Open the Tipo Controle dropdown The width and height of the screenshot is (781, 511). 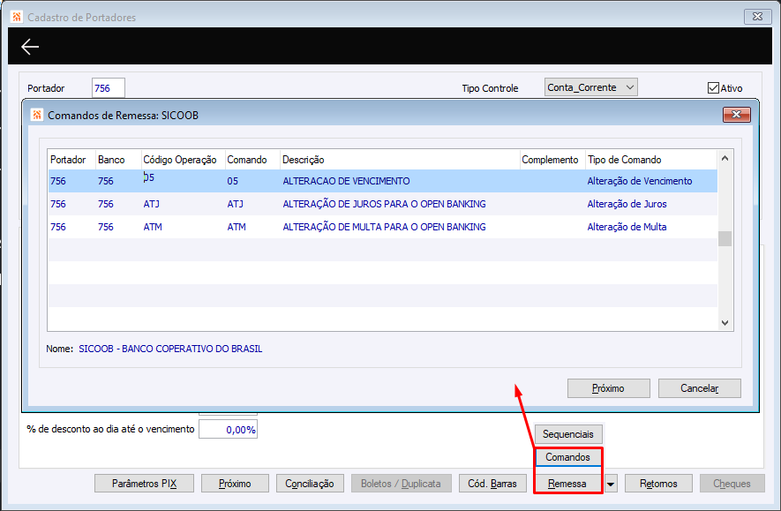coord(590,87)
